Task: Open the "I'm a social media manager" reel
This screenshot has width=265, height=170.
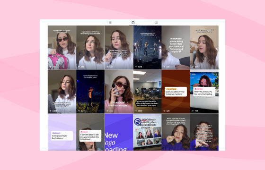Action: [119, 92]
